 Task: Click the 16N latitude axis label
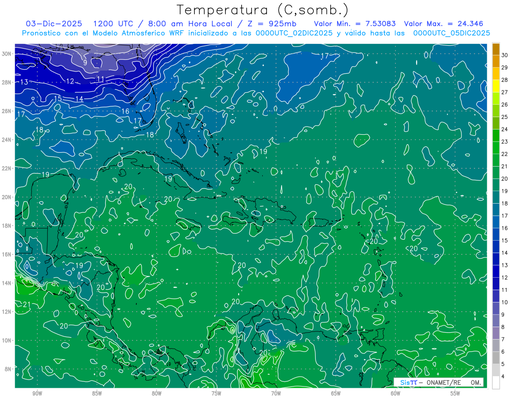pyautogui.click(x=6, y=254)
